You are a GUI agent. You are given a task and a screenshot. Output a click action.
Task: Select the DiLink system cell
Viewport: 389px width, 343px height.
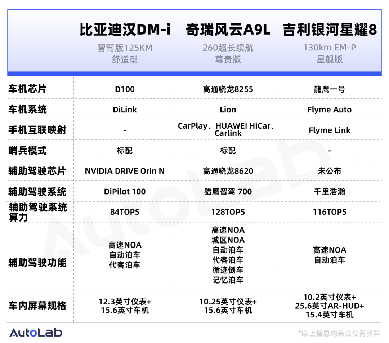(125, 110)
